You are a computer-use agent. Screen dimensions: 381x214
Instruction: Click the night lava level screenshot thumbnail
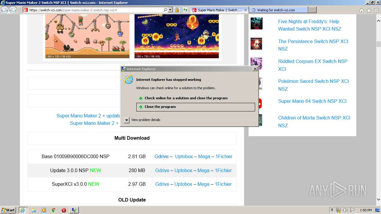177,36
